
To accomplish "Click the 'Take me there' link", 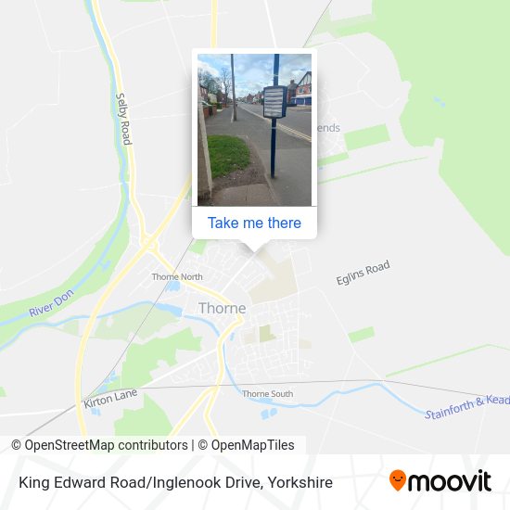I will point(254,223).
